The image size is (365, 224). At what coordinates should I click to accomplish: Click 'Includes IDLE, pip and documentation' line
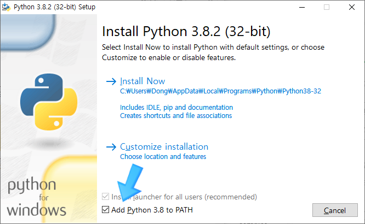176,108
